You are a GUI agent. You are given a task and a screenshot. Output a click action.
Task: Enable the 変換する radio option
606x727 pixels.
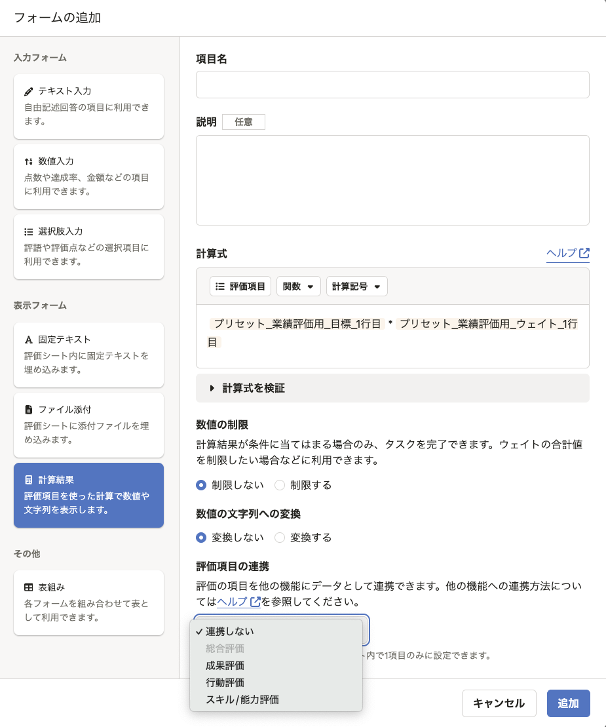(280, 538)
